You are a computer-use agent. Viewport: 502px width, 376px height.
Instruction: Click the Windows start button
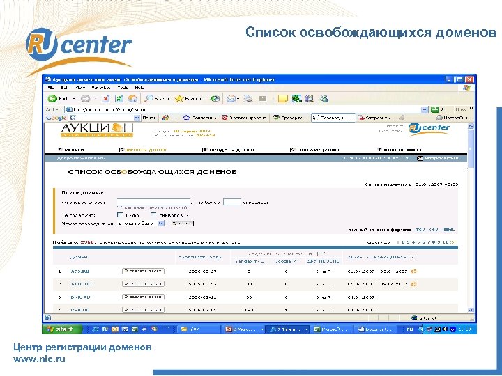point(61,329)
